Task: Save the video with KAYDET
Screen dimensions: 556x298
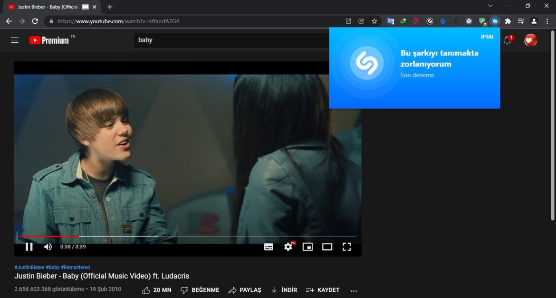Action: pyautogui.click(x=323, y=290)
